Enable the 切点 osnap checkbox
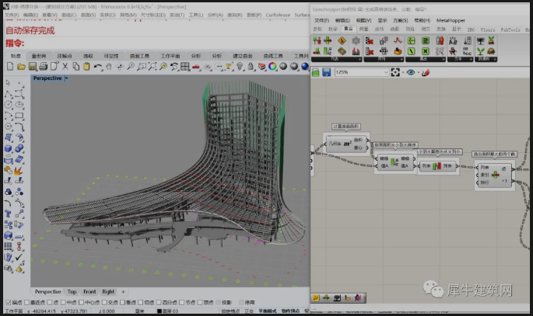Viewport: 533px width, 316px height. tap(140, 302)
